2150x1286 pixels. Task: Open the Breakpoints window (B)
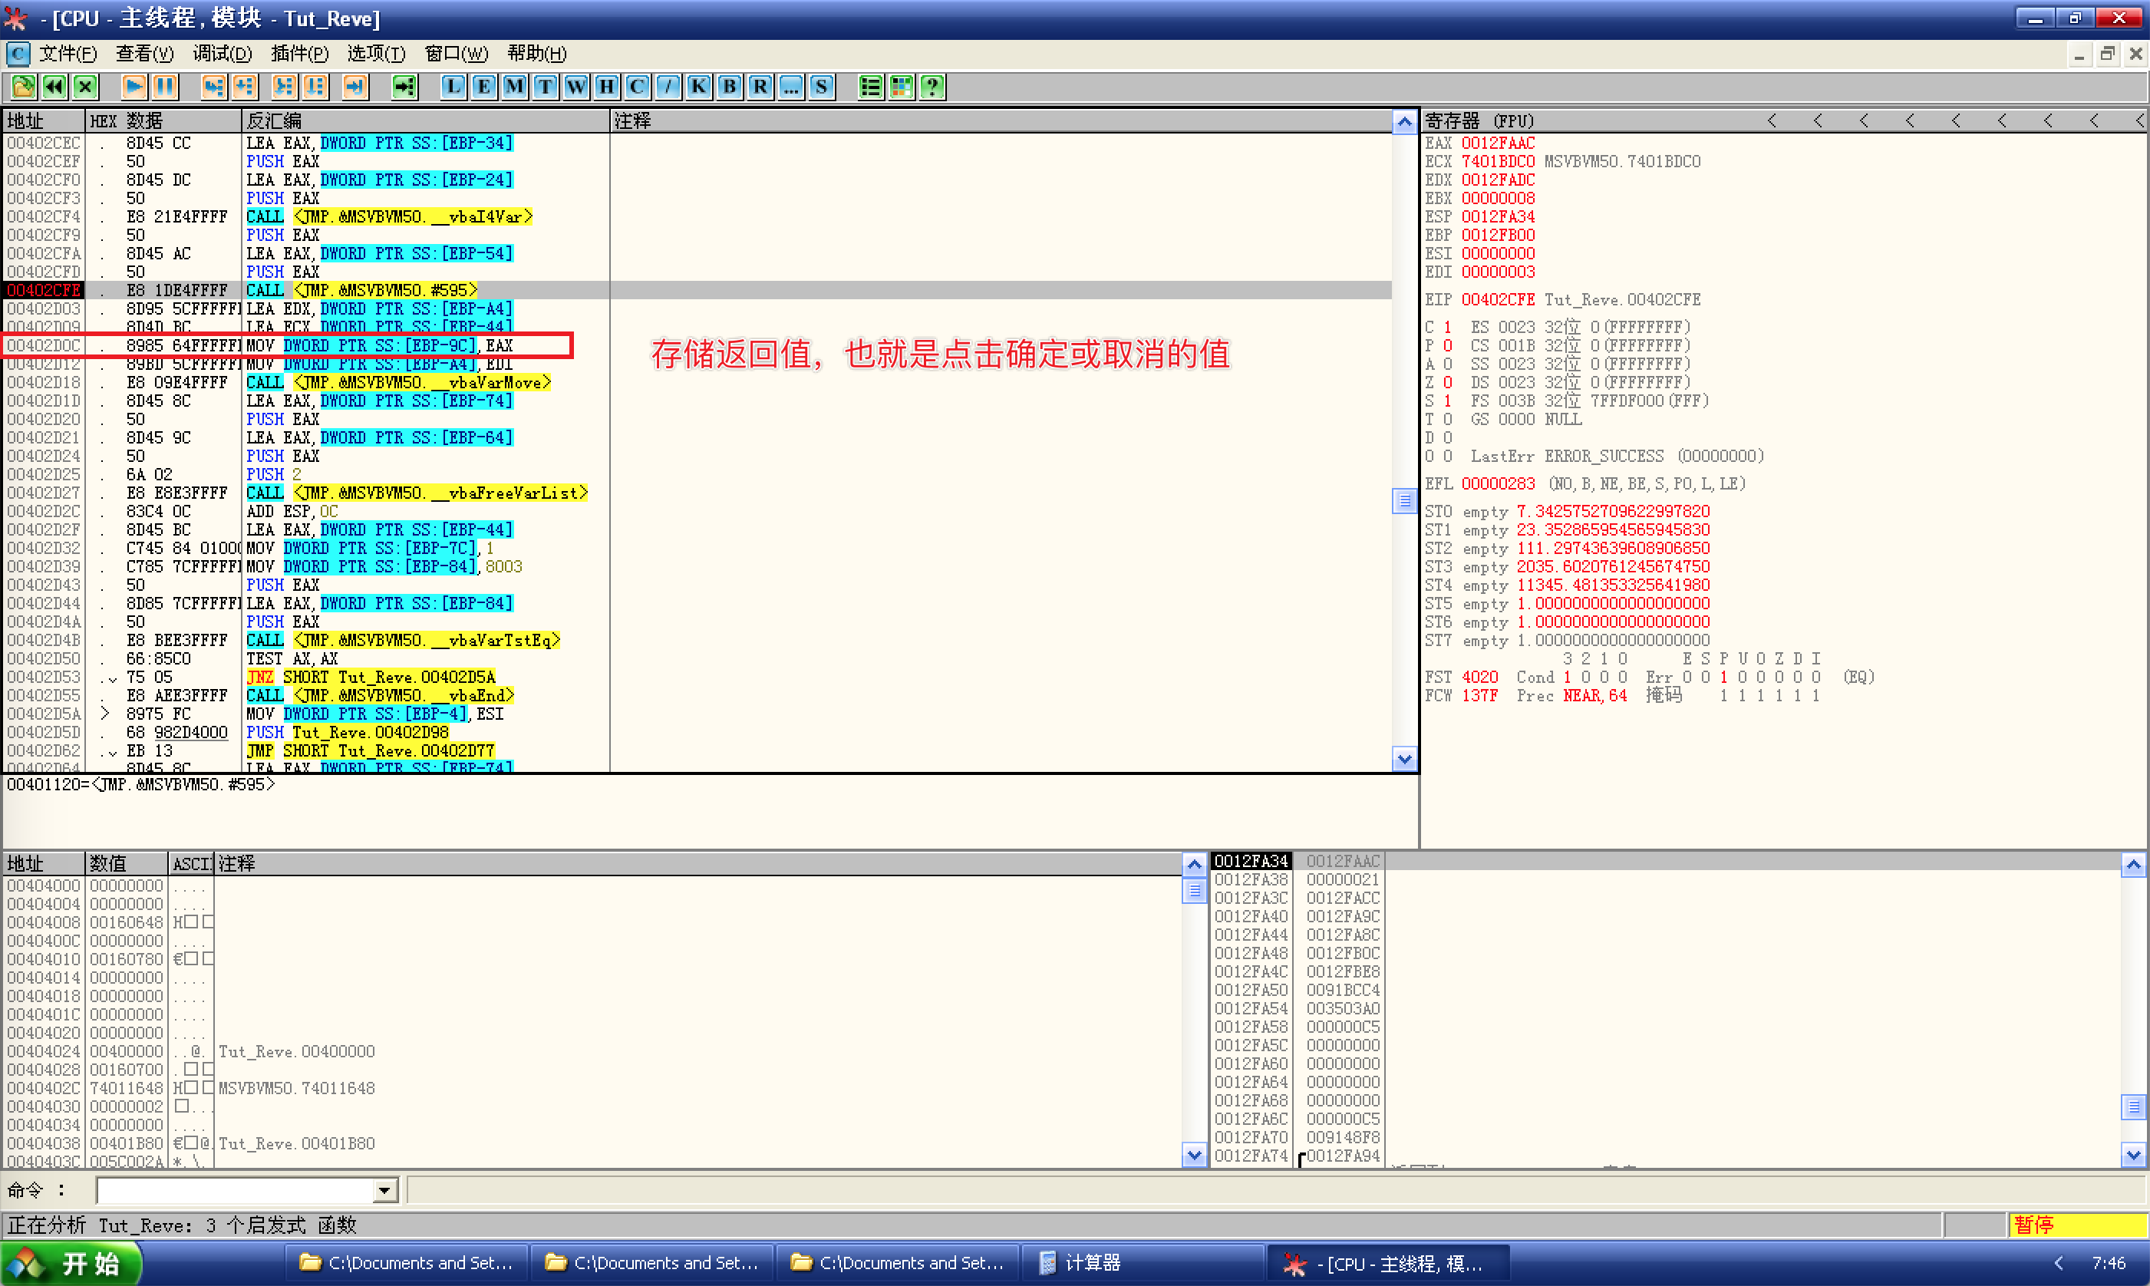click(x=730, y=87)
